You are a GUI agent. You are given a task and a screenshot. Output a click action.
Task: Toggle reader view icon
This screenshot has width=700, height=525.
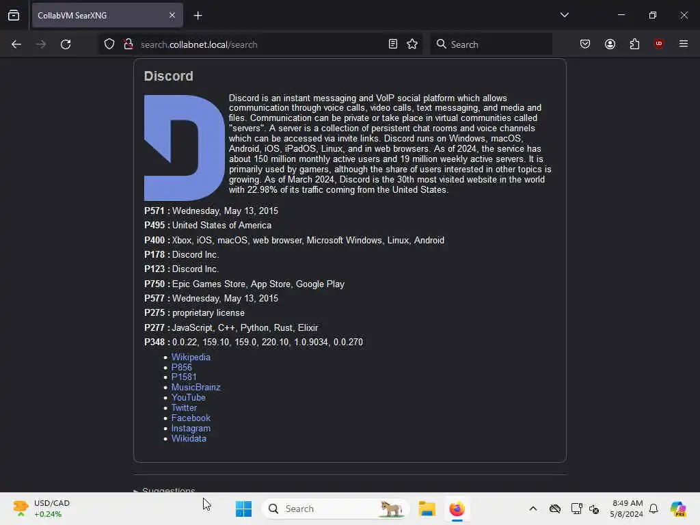(x=393, y=44)
